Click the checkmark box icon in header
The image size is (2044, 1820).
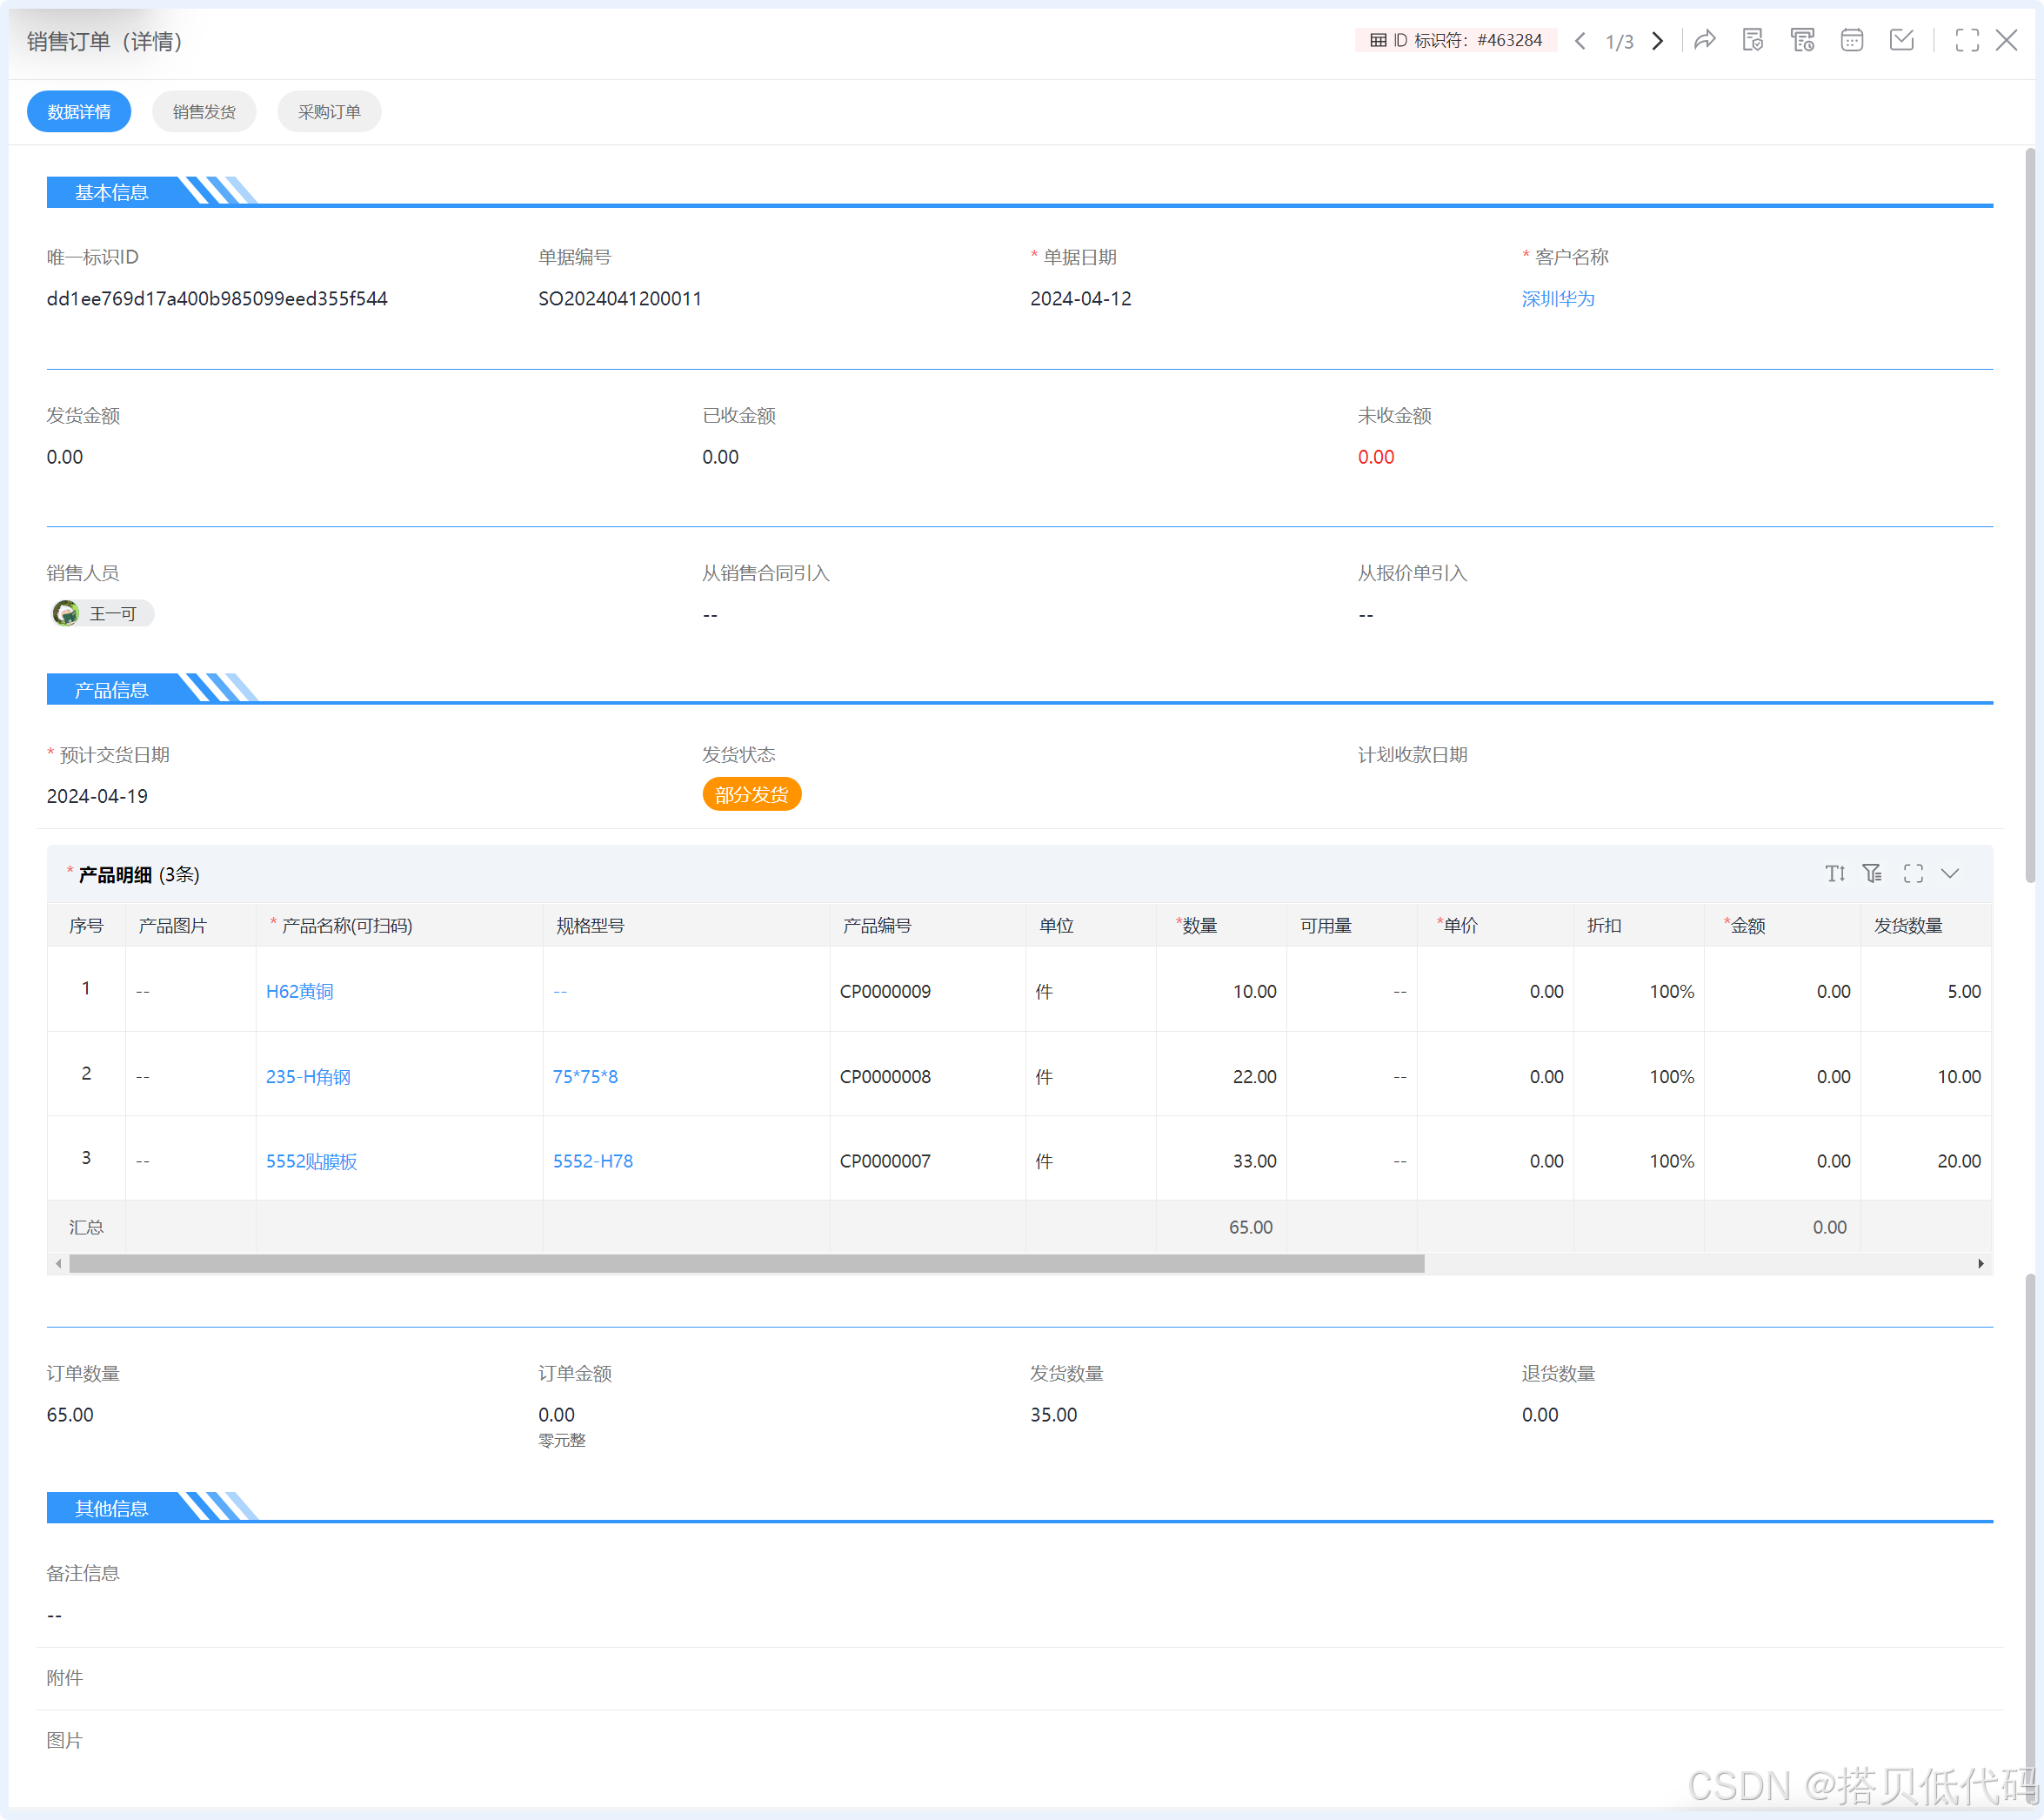click(1901, 40)
